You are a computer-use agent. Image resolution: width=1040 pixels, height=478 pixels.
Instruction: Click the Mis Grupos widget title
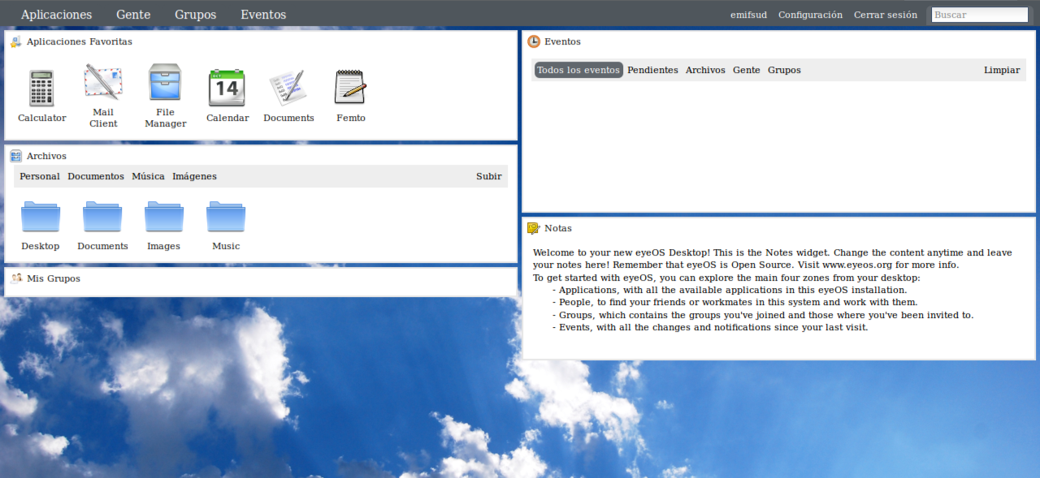pyautogui.click(x=54, y=278)
